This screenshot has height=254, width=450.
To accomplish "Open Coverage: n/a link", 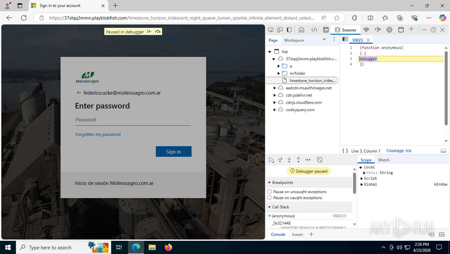I will coord(399,151).
